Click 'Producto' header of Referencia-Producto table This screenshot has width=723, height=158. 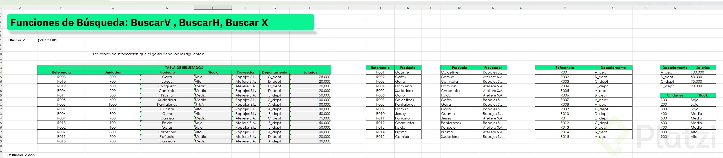click(408, 68)
